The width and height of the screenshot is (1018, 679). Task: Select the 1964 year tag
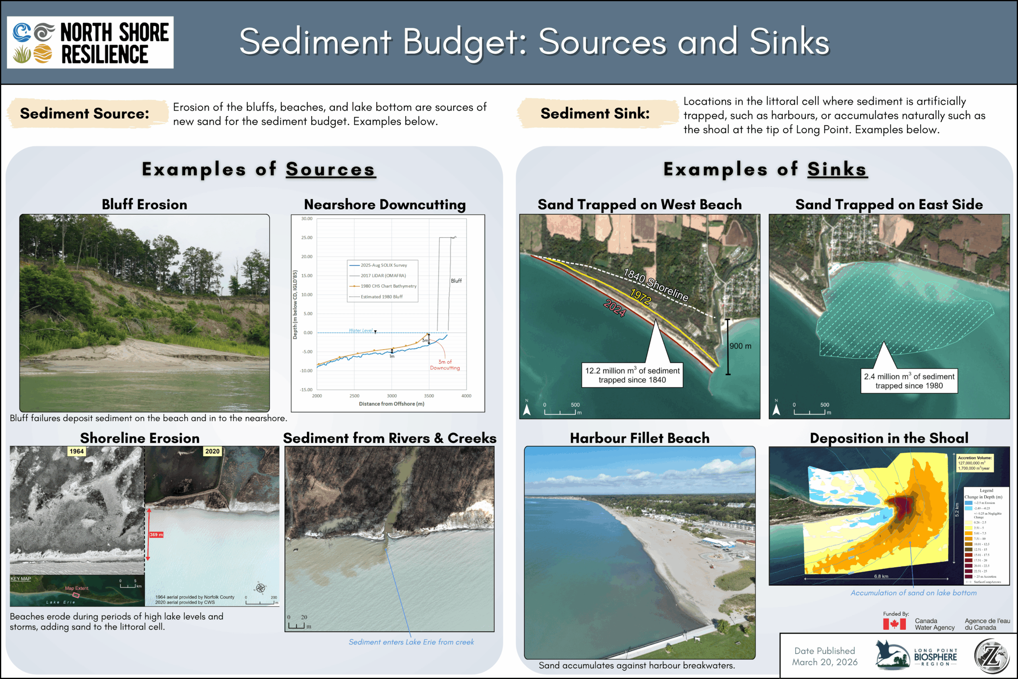tap(77, 451)
